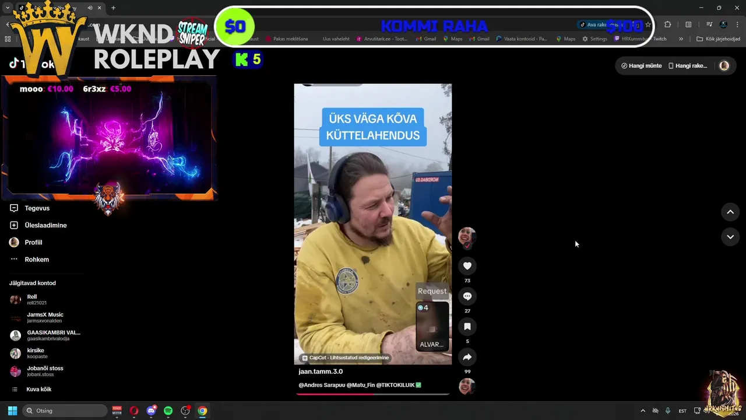Open the HRKummitus Twitch bookmark
746x420 pixels.
click(640, 39)
